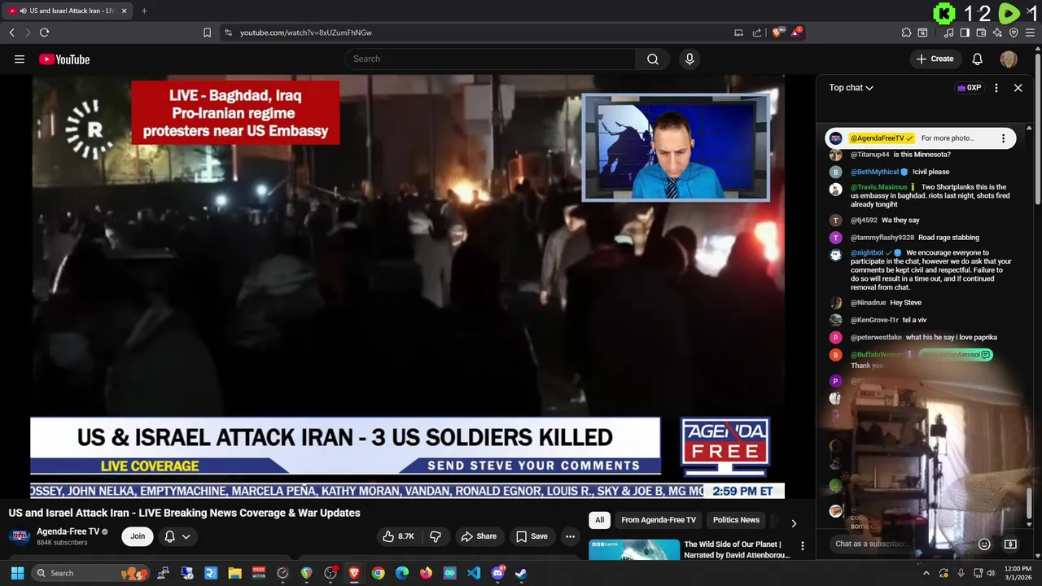Click @Travis.Maximus username in chat
This screenshot has height=586, width=1042.
878,187
